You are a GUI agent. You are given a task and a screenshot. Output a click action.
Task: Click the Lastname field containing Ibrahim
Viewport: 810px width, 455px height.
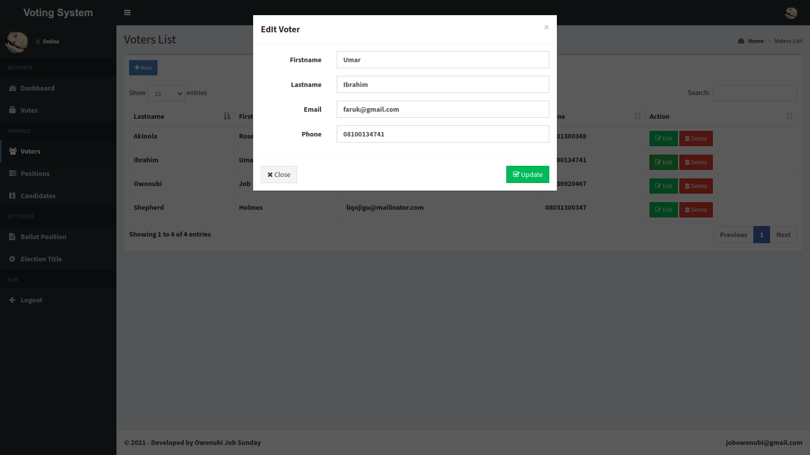click(443, 84)
